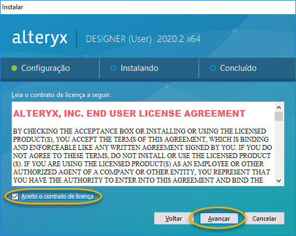Select the Configuração step tab

click(50, 68)
